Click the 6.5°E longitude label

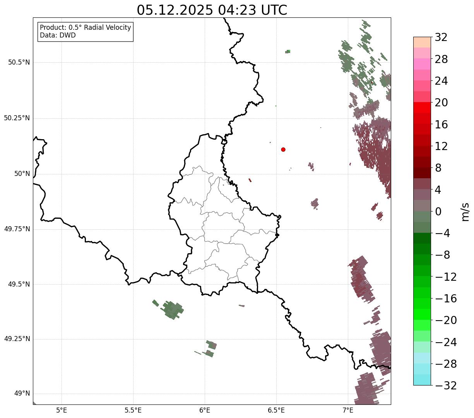(276, 411)
